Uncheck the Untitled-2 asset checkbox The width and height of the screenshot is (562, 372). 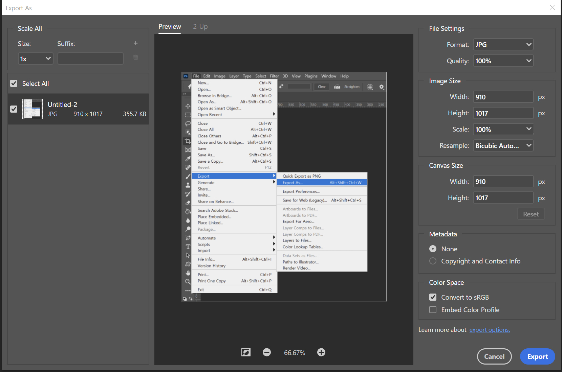tap(14, 109)
